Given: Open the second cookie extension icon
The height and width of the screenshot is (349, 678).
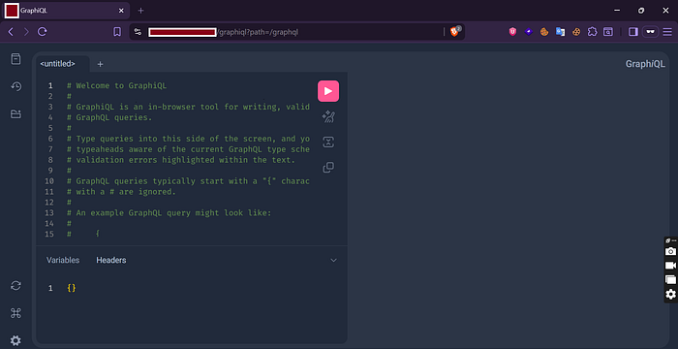Looking at the screenshot, I should [576, 32].
